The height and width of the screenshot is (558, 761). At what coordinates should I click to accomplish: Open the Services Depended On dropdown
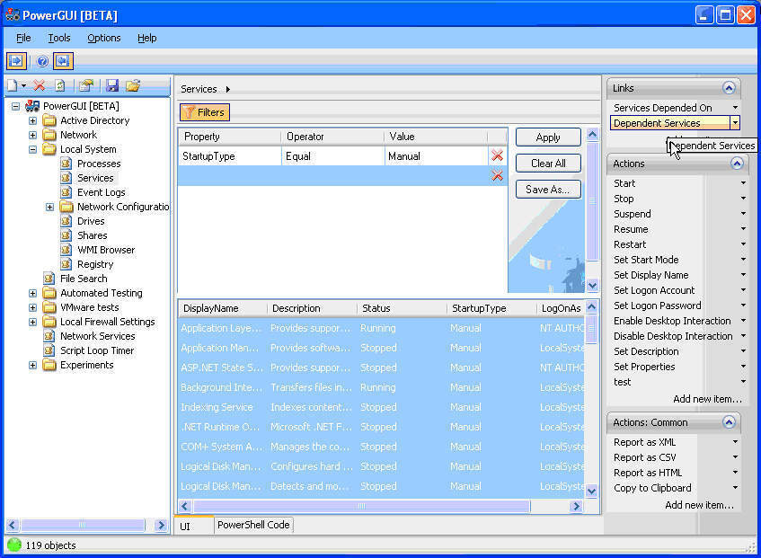tap(735, 106)
